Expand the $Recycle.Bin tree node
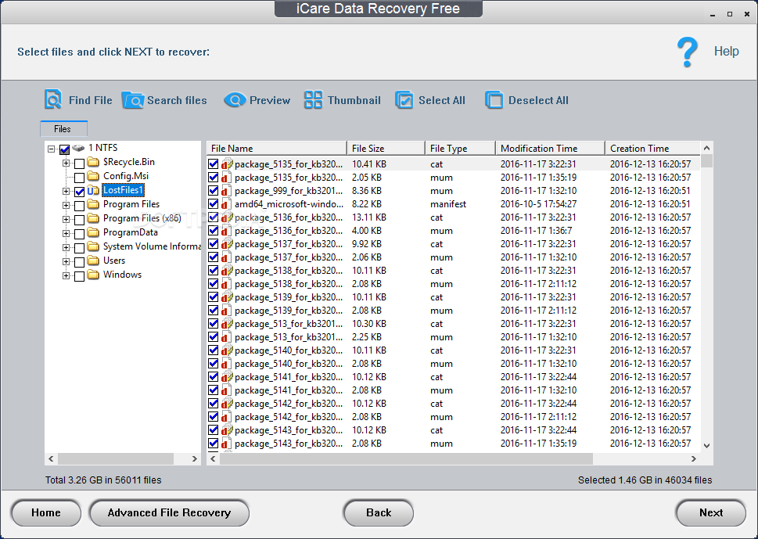 pyautogui.click(x=66, y=163)
